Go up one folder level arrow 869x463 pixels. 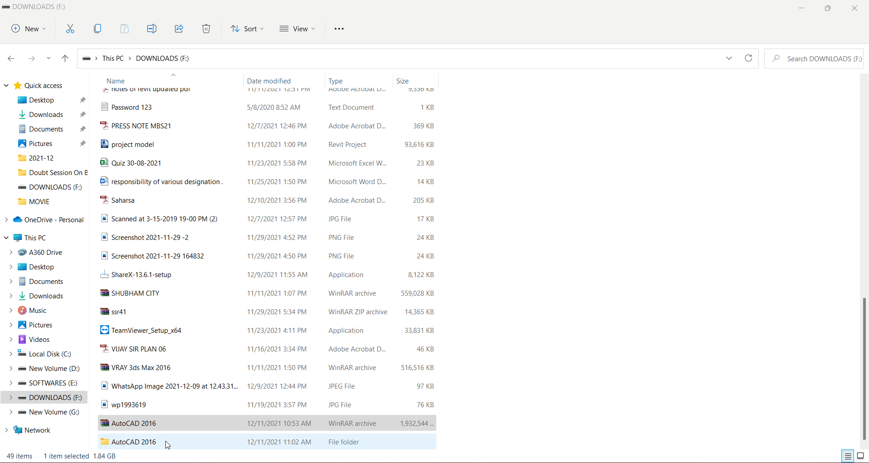[65, 58]
